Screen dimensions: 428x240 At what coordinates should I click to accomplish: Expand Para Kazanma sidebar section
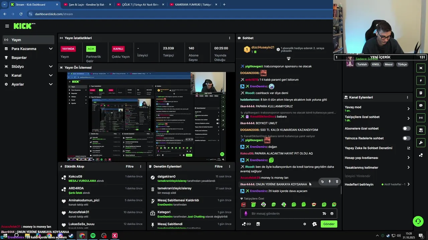[x=50, y=49]
